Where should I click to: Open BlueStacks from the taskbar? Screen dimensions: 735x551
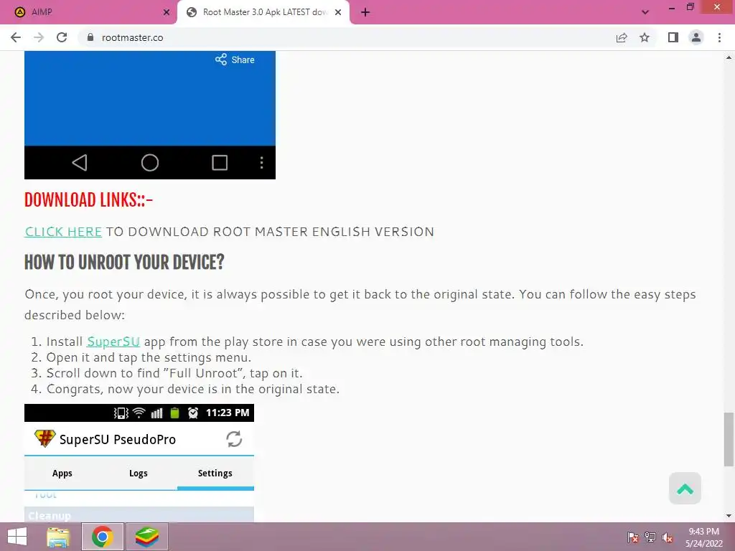147,537
